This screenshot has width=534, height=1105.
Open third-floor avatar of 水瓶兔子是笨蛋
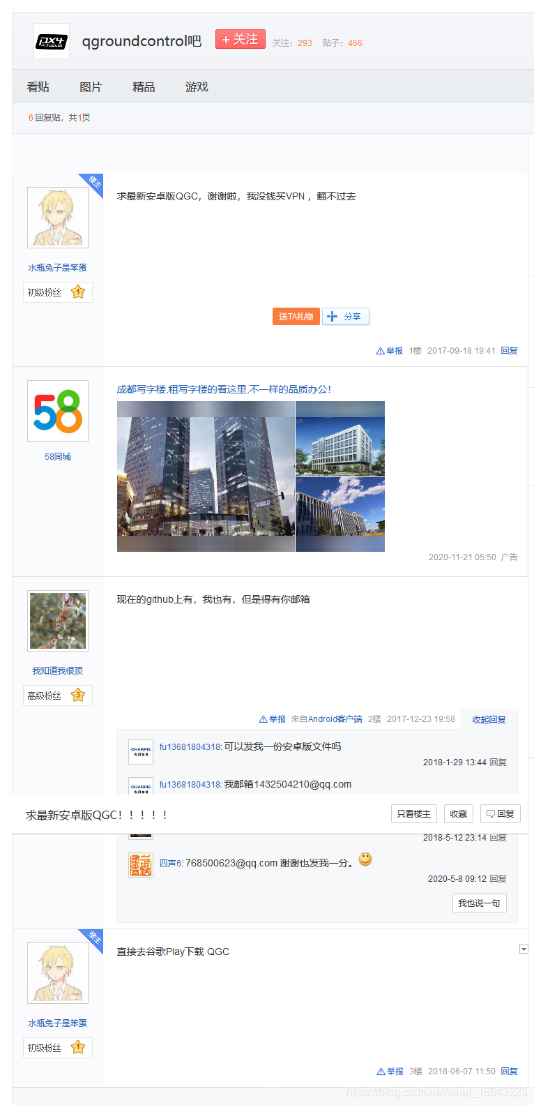(x=58, y=973)
